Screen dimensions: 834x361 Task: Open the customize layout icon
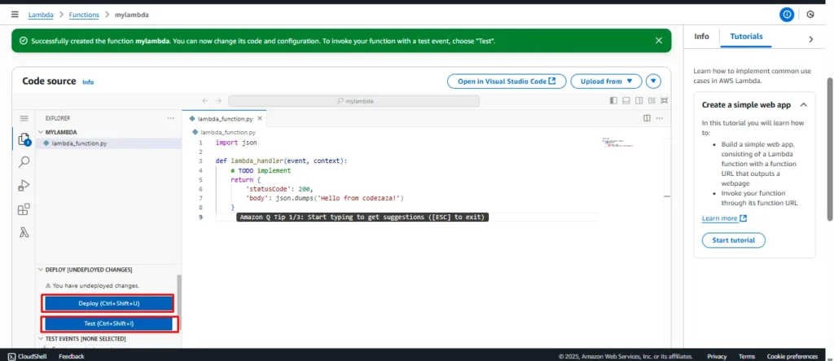pos(652,100)
